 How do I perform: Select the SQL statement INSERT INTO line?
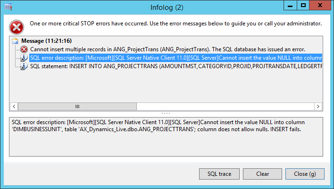[x=176, y=66]
